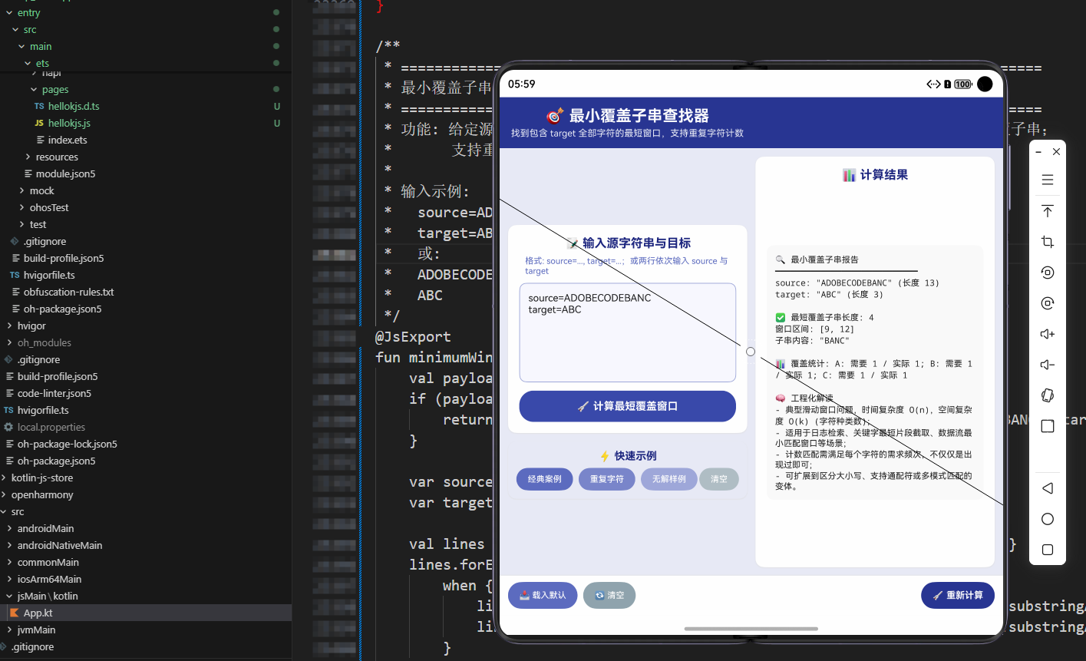Click the TS icon of root hvigorfile.ts
Viewport: 1086px width, 661px height.
pos(8,410)
